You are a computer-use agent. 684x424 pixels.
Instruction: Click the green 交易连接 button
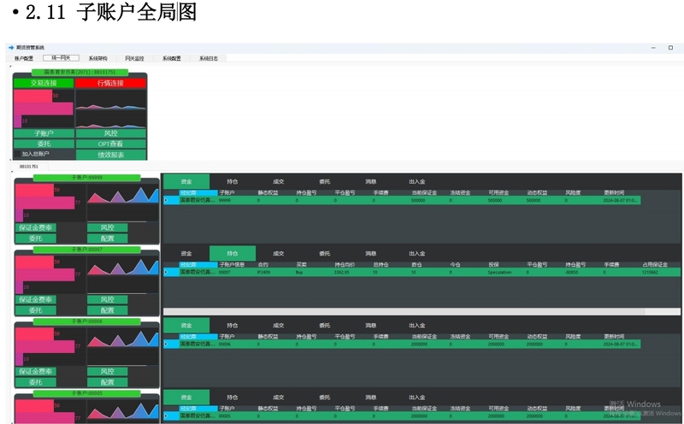[x=44, y=83]
